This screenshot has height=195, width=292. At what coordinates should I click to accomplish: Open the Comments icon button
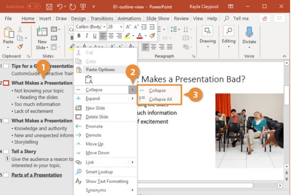click(279, 19)
